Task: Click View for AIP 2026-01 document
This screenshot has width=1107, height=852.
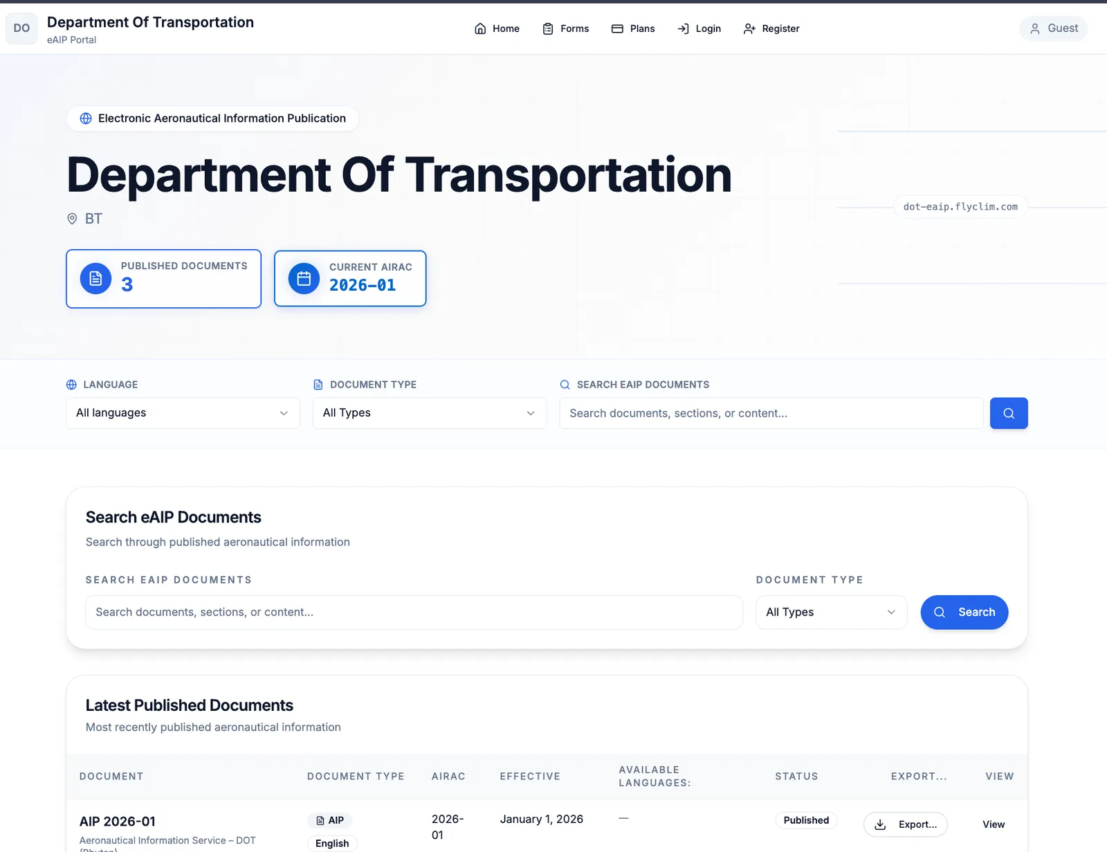Action: point(993,824)
